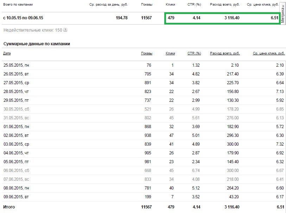Viewport: 286px width, 213px height.
Task: Sort the table by Дата column
Action: tap(7, 53)
